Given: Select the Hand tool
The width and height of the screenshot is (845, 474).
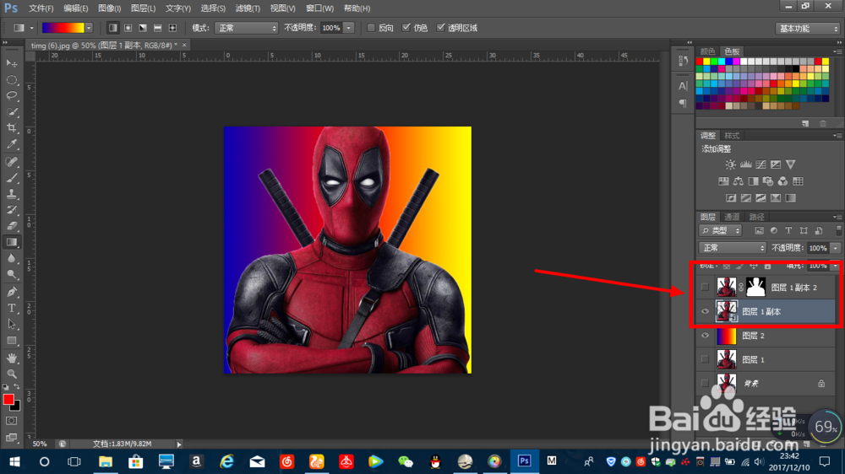Looking at the screenshot, I should [12, 357].
